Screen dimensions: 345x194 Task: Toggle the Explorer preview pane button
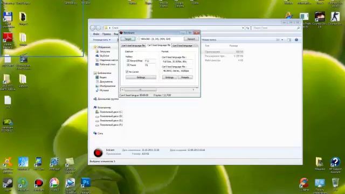289,40
